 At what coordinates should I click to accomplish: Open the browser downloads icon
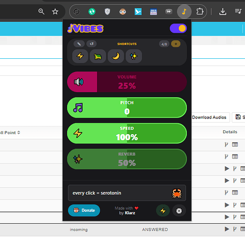[223, 11]
